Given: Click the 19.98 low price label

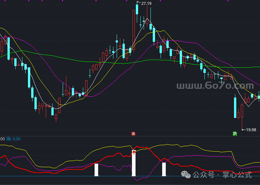Looking at the screenshot, I should 251,130.
